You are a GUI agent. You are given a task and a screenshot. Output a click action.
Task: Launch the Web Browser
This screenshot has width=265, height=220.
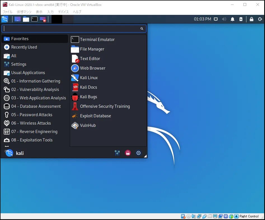pyautogui.click(x=108, y=68)
